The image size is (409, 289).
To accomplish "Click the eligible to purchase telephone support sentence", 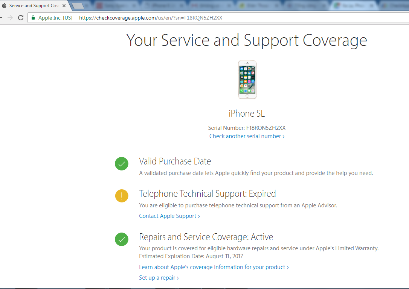I will click(238, 205).
